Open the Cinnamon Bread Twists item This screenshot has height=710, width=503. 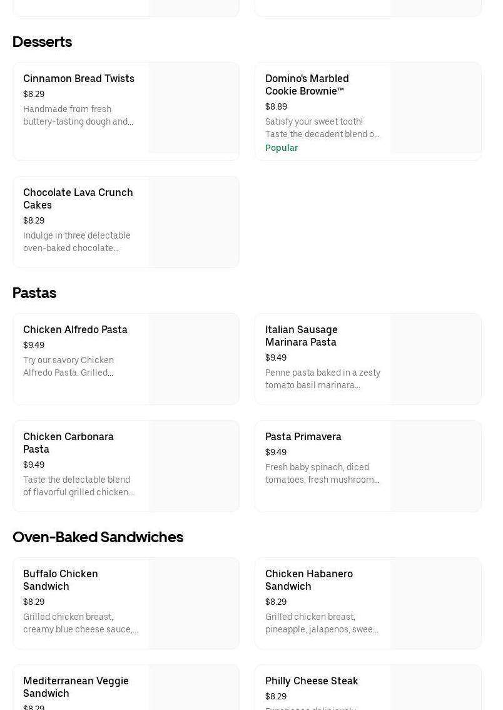pyautogui.click(x=79, y=79)
